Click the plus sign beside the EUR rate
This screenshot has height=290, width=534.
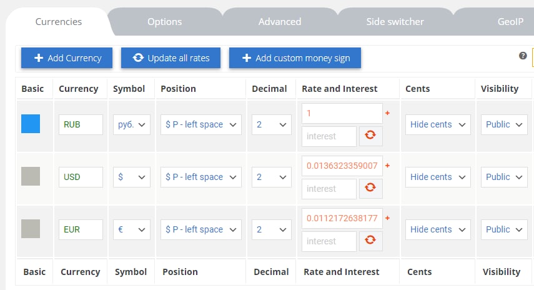[x=387, y=218]
